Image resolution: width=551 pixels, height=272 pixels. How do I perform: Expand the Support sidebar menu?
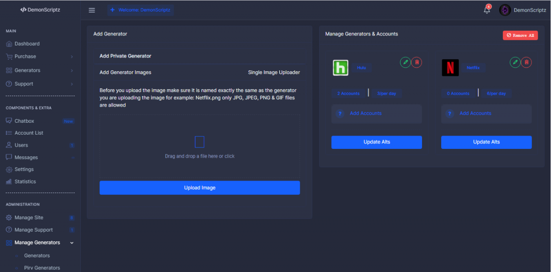point(39,84)
